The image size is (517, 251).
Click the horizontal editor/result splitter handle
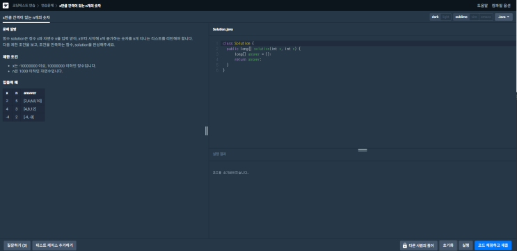coord(363,150)
